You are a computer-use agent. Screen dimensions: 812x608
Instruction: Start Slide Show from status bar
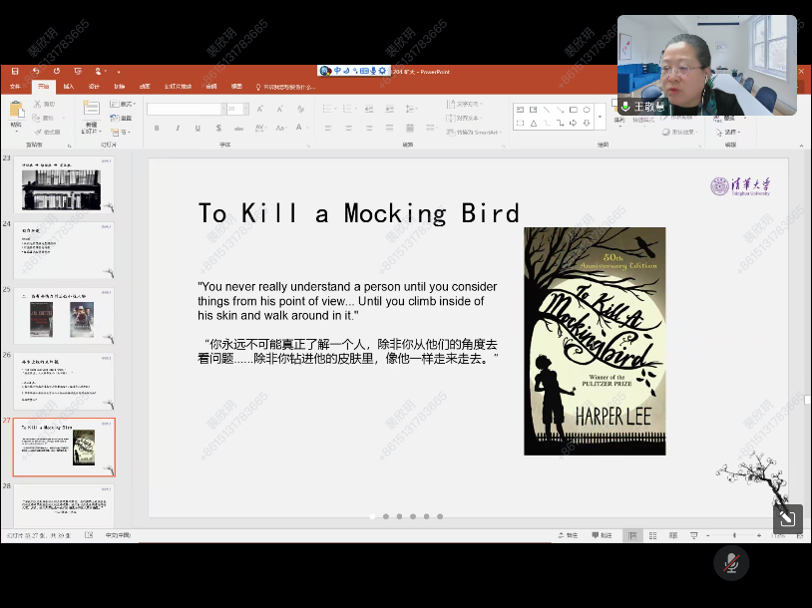(694, 535)
